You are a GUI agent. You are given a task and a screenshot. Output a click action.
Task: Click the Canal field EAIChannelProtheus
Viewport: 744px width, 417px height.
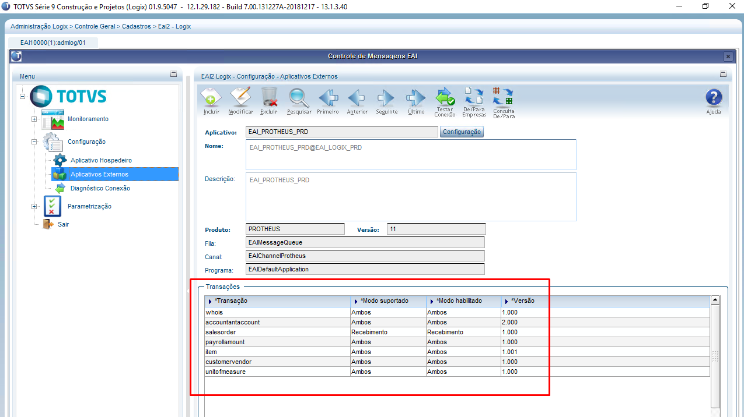(x=365, y=256)
